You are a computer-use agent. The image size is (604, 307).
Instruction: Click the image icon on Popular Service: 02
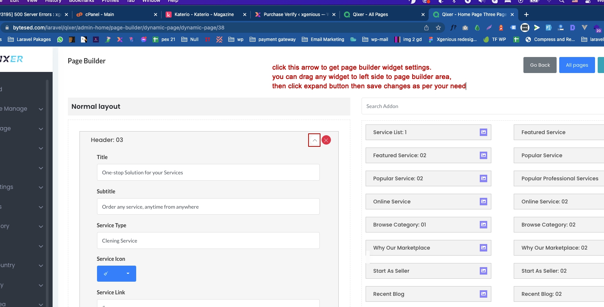point(483,178)
